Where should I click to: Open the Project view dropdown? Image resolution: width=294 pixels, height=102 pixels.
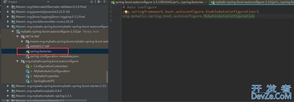(x=48, y=2)
